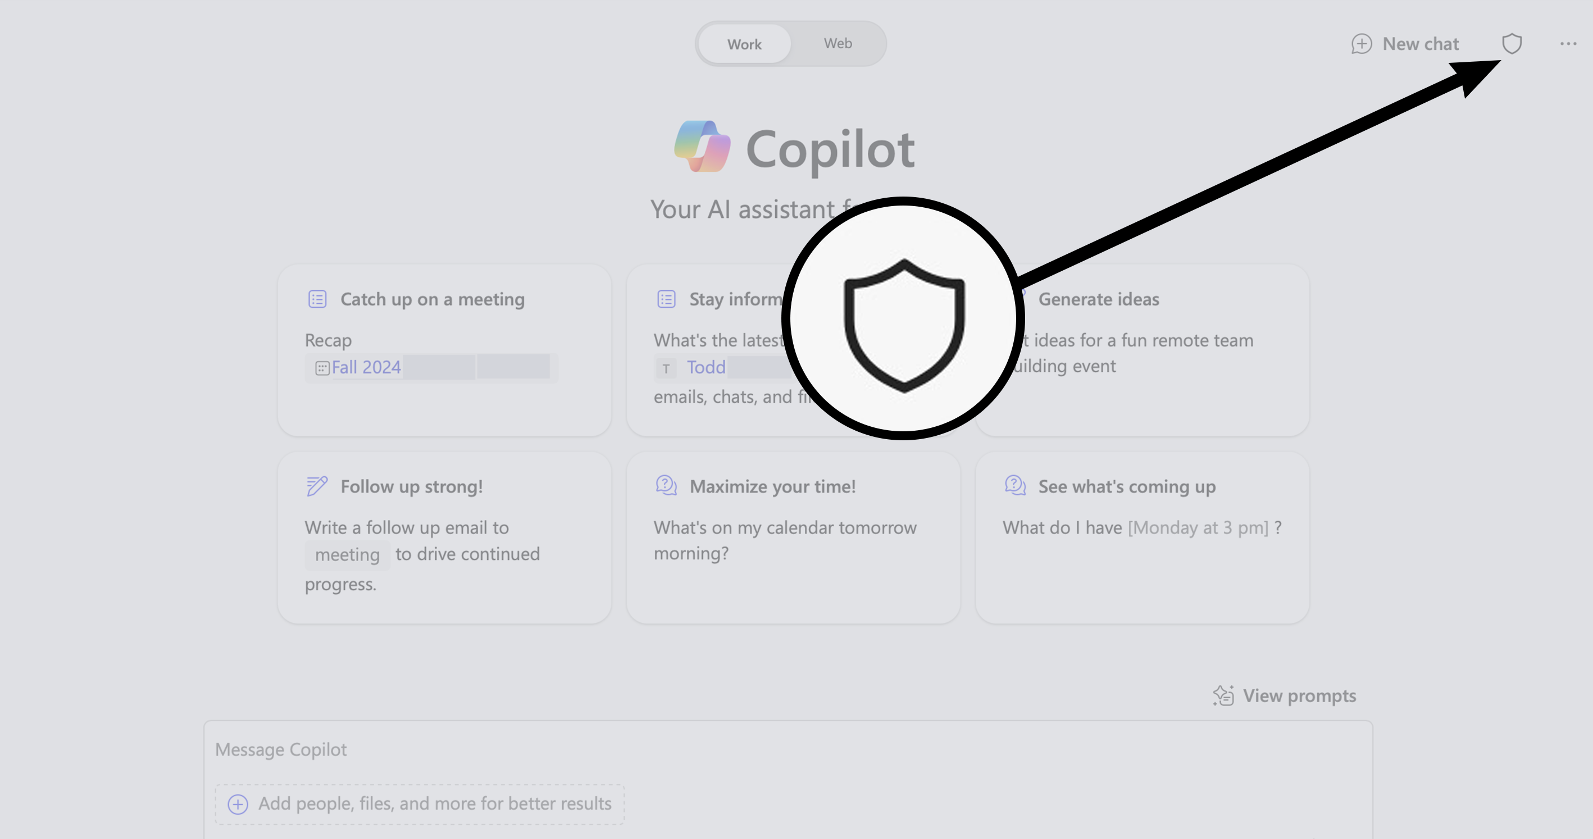This screenshot has width=1593, height=839.
Task: Click the Follow up strong icon
Action: 315,485
